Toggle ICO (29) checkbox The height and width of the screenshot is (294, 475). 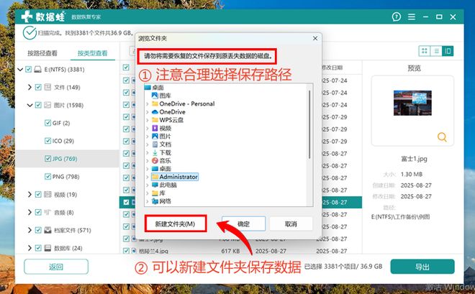(x=47, y=141)
